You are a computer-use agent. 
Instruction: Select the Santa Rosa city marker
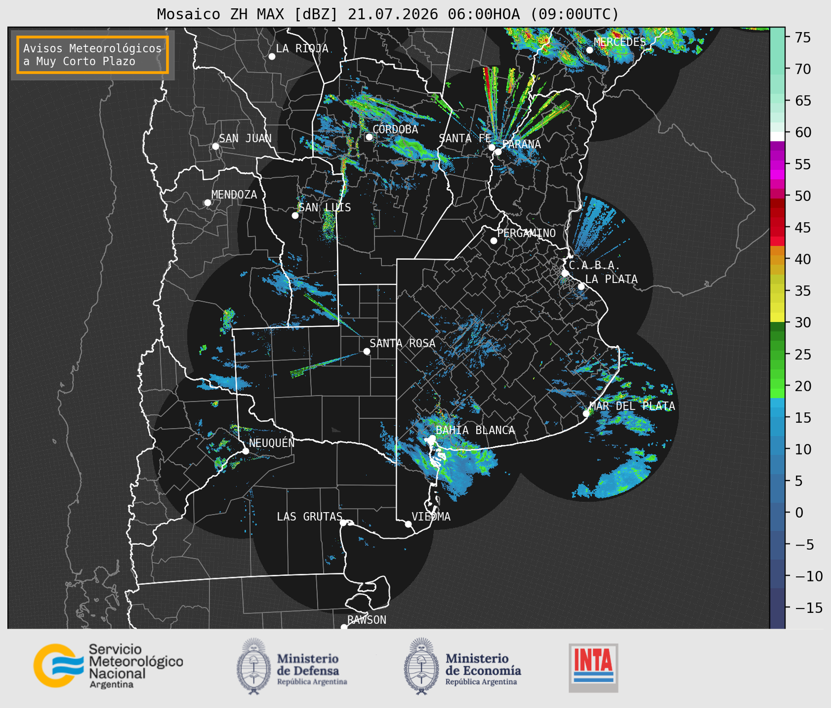tap(366, 351)
